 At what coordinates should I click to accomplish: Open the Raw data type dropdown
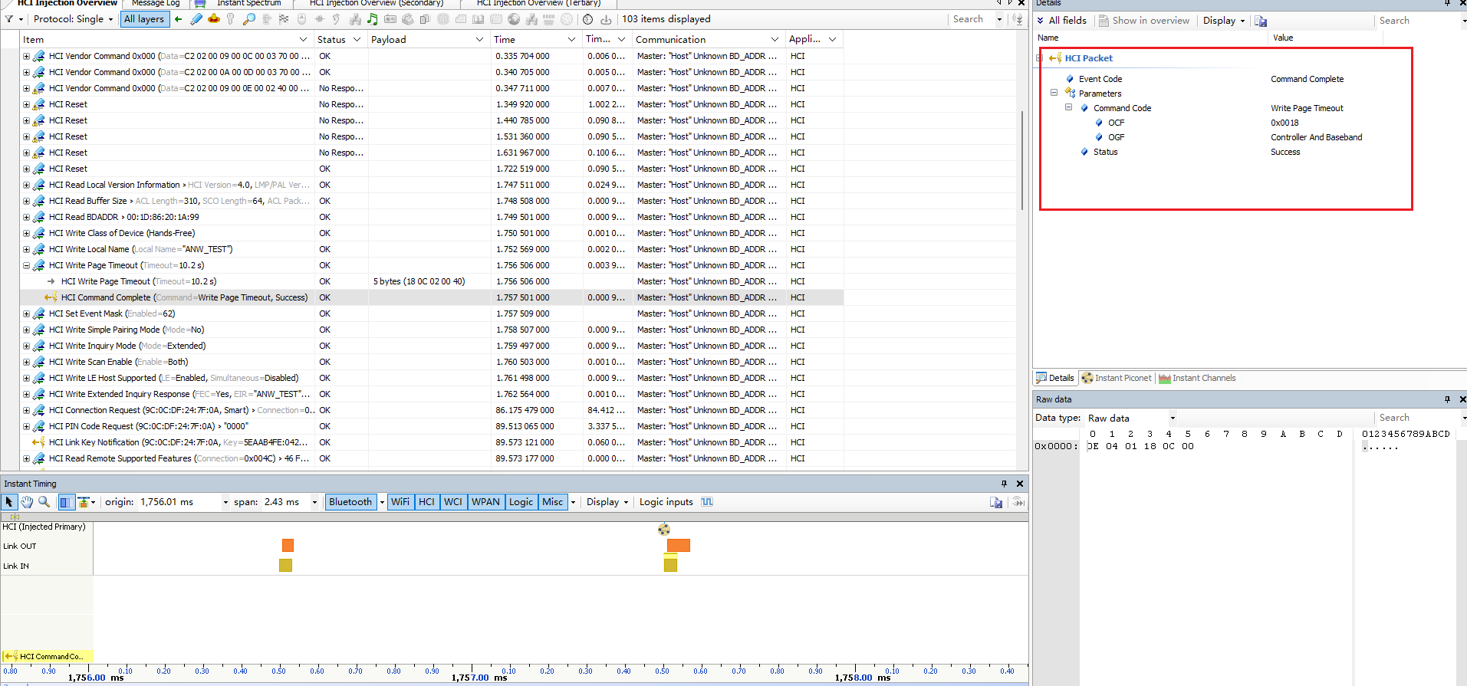[1173, 418]
